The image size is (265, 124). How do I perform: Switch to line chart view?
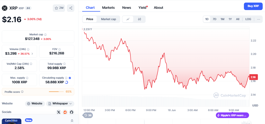click(x=128, y=19)
